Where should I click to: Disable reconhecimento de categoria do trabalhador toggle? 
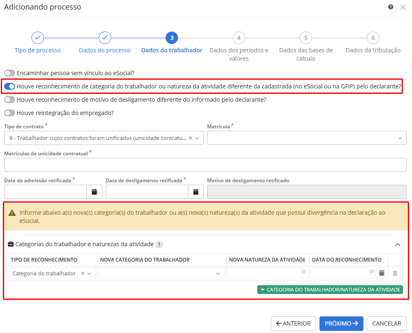(x=10, y=86)
